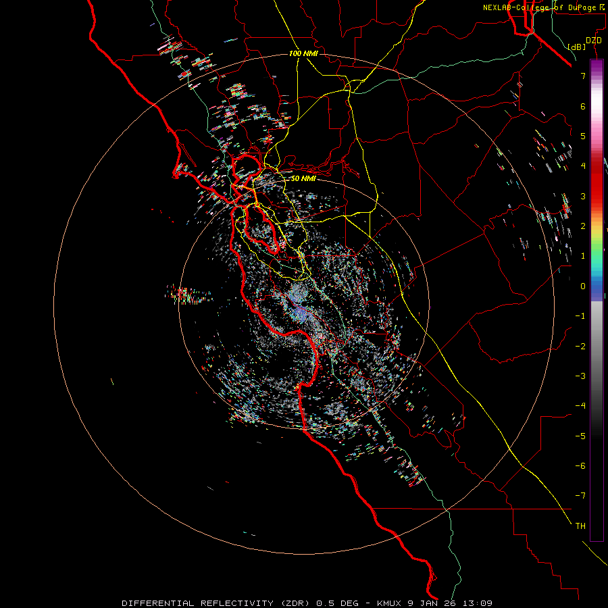Click the -6 value on the dB scale

tap(580, 466)
